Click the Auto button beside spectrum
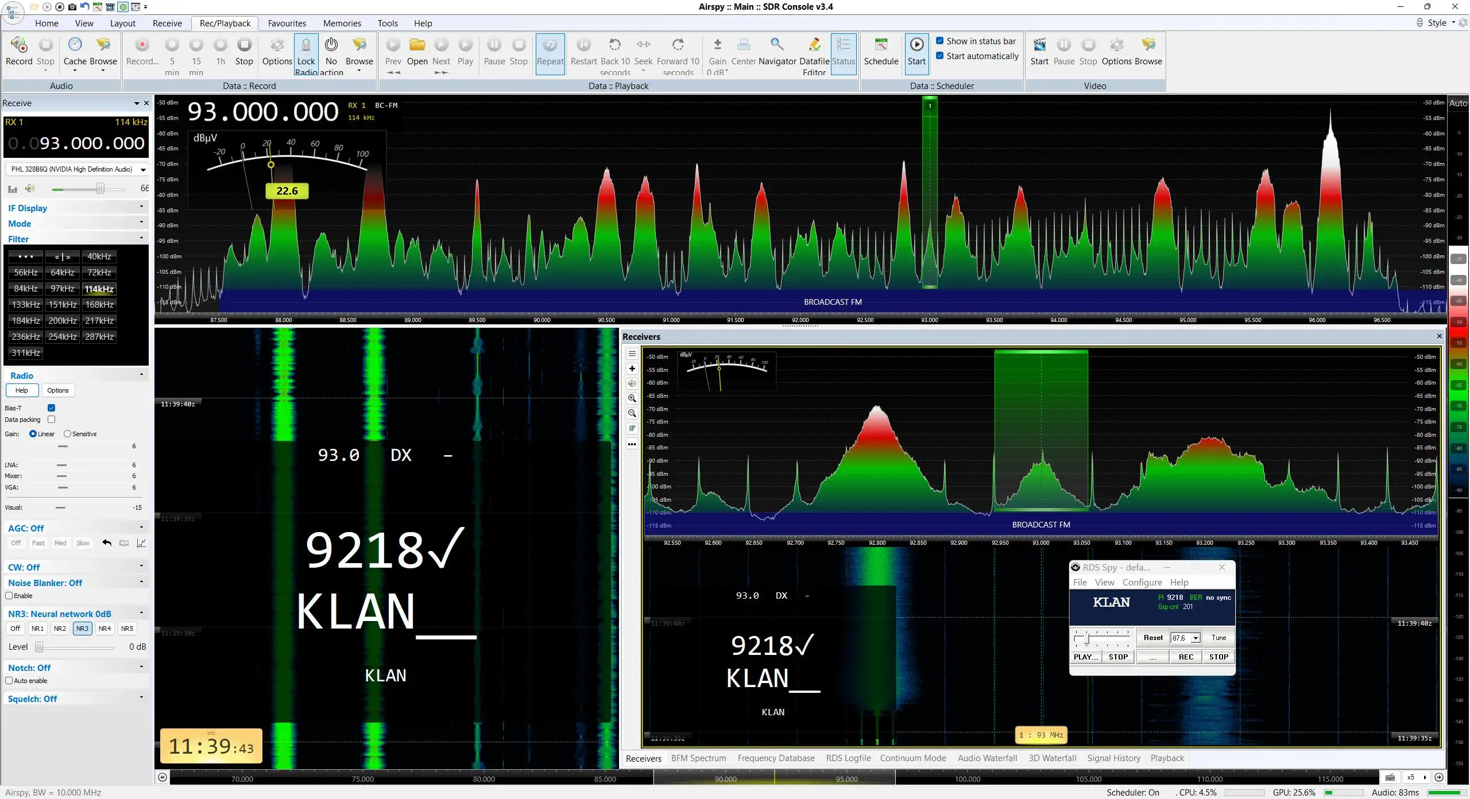Screen dimensions: 1470x799 (1458, 103)
